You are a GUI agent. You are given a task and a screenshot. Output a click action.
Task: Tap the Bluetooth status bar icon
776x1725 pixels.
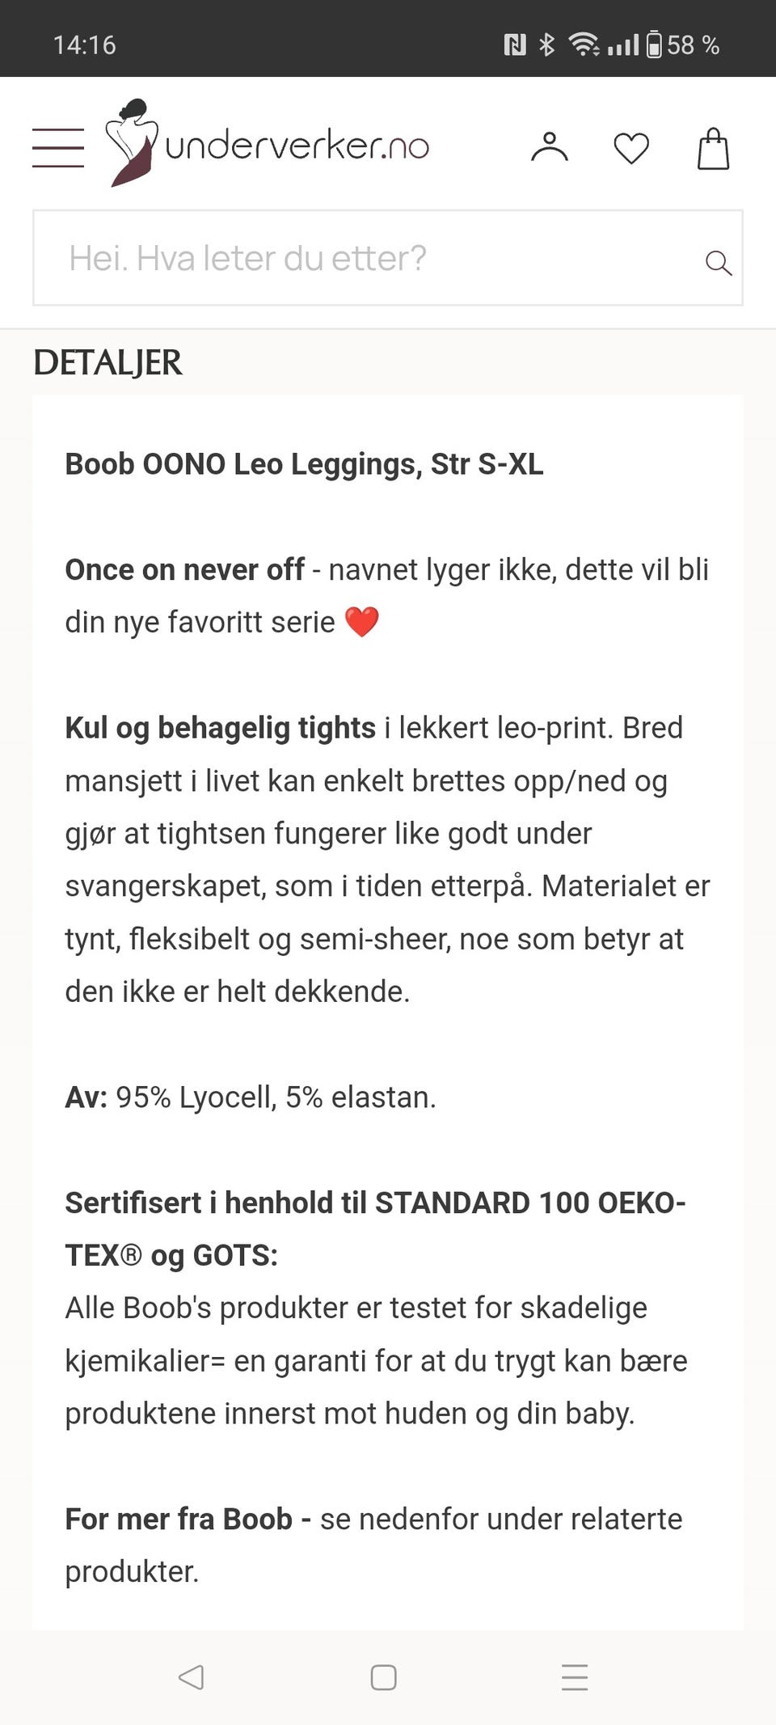(x=547, y=44)
